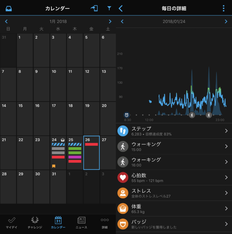Screen dimensions: 232x234
Task: Select first walking marker on timeline
Action: (192, 115)
